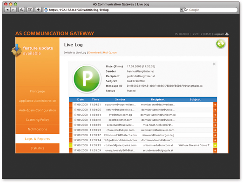Sort by the Recipient column header

[158, 99]
